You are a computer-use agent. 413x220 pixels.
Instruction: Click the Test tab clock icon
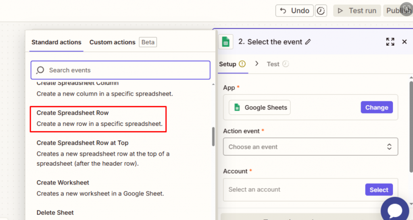(x=286, y=64)
